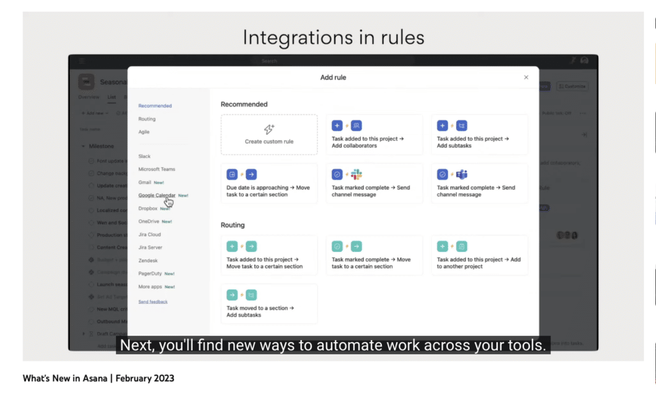Click the Recommended section heading text
Screen dimensions: 656x396
tap(244, 104)
